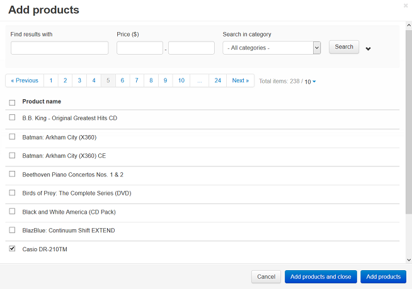Viewport: 412px width, 289px height.
Task: Check the B.B. King Greatest Hits checkbox
Action: point(12,117)
